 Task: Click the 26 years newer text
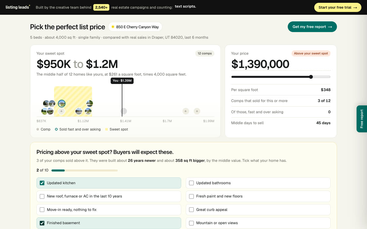142,161
